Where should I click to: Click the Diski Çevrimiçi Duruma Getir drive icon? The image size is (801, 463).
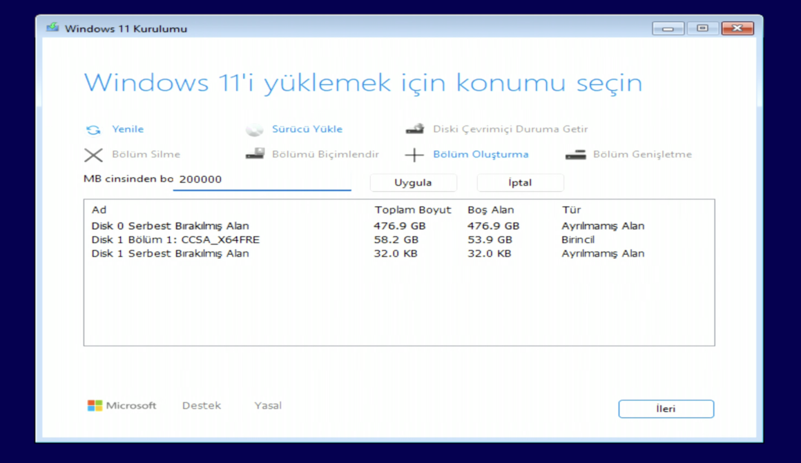click(x=415, y=128)
